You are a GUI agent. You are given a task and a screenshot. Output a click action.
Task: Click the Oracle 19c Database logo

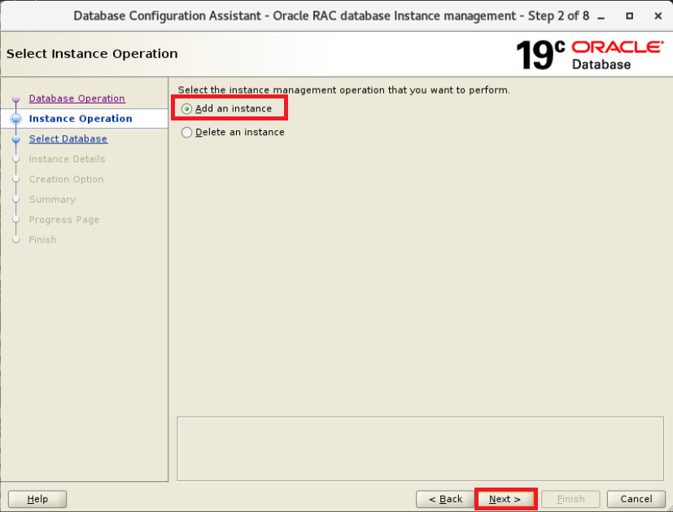click(x=590, y=55)
